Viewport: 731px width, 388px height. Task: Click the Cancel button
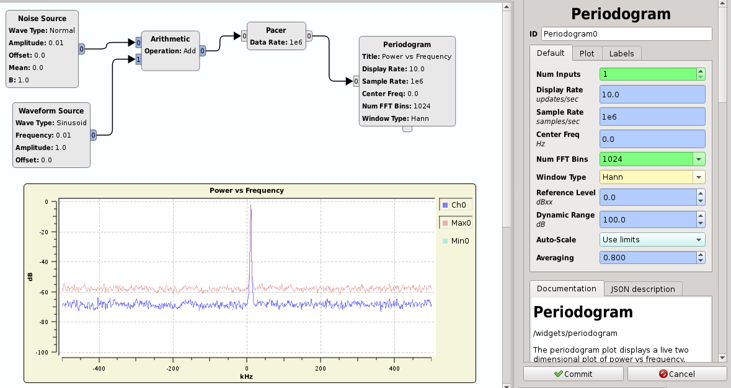(677, 374)
